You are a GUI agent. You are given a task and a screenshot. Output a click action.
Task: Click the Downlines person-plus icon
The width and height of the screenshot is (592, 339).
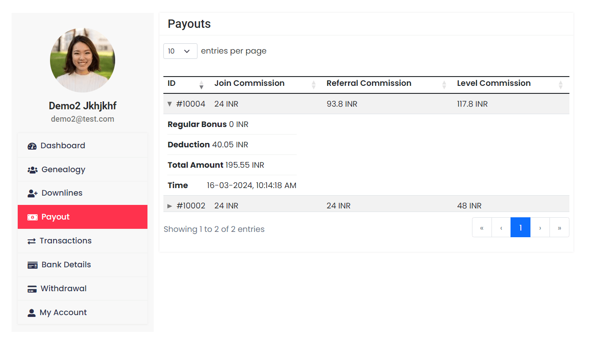(32, 193)
